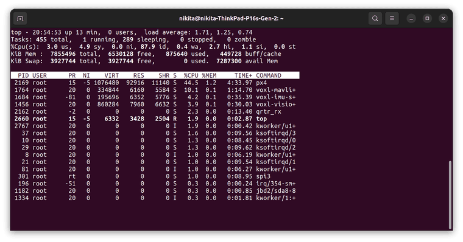Click the 11140 SHR value
This screenshot has width=463, height=242.
coord(160,83)
